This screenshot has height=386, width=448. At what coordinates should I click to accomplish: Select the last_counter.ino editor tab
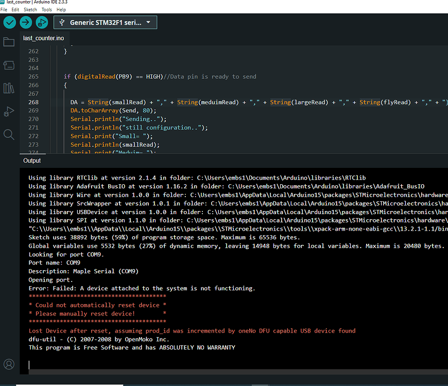point(44,38)
